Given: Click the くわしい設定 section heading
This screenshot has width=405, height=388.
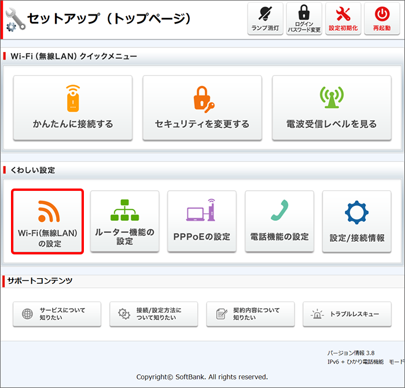Looking at the screenshot, I should 32,170.
